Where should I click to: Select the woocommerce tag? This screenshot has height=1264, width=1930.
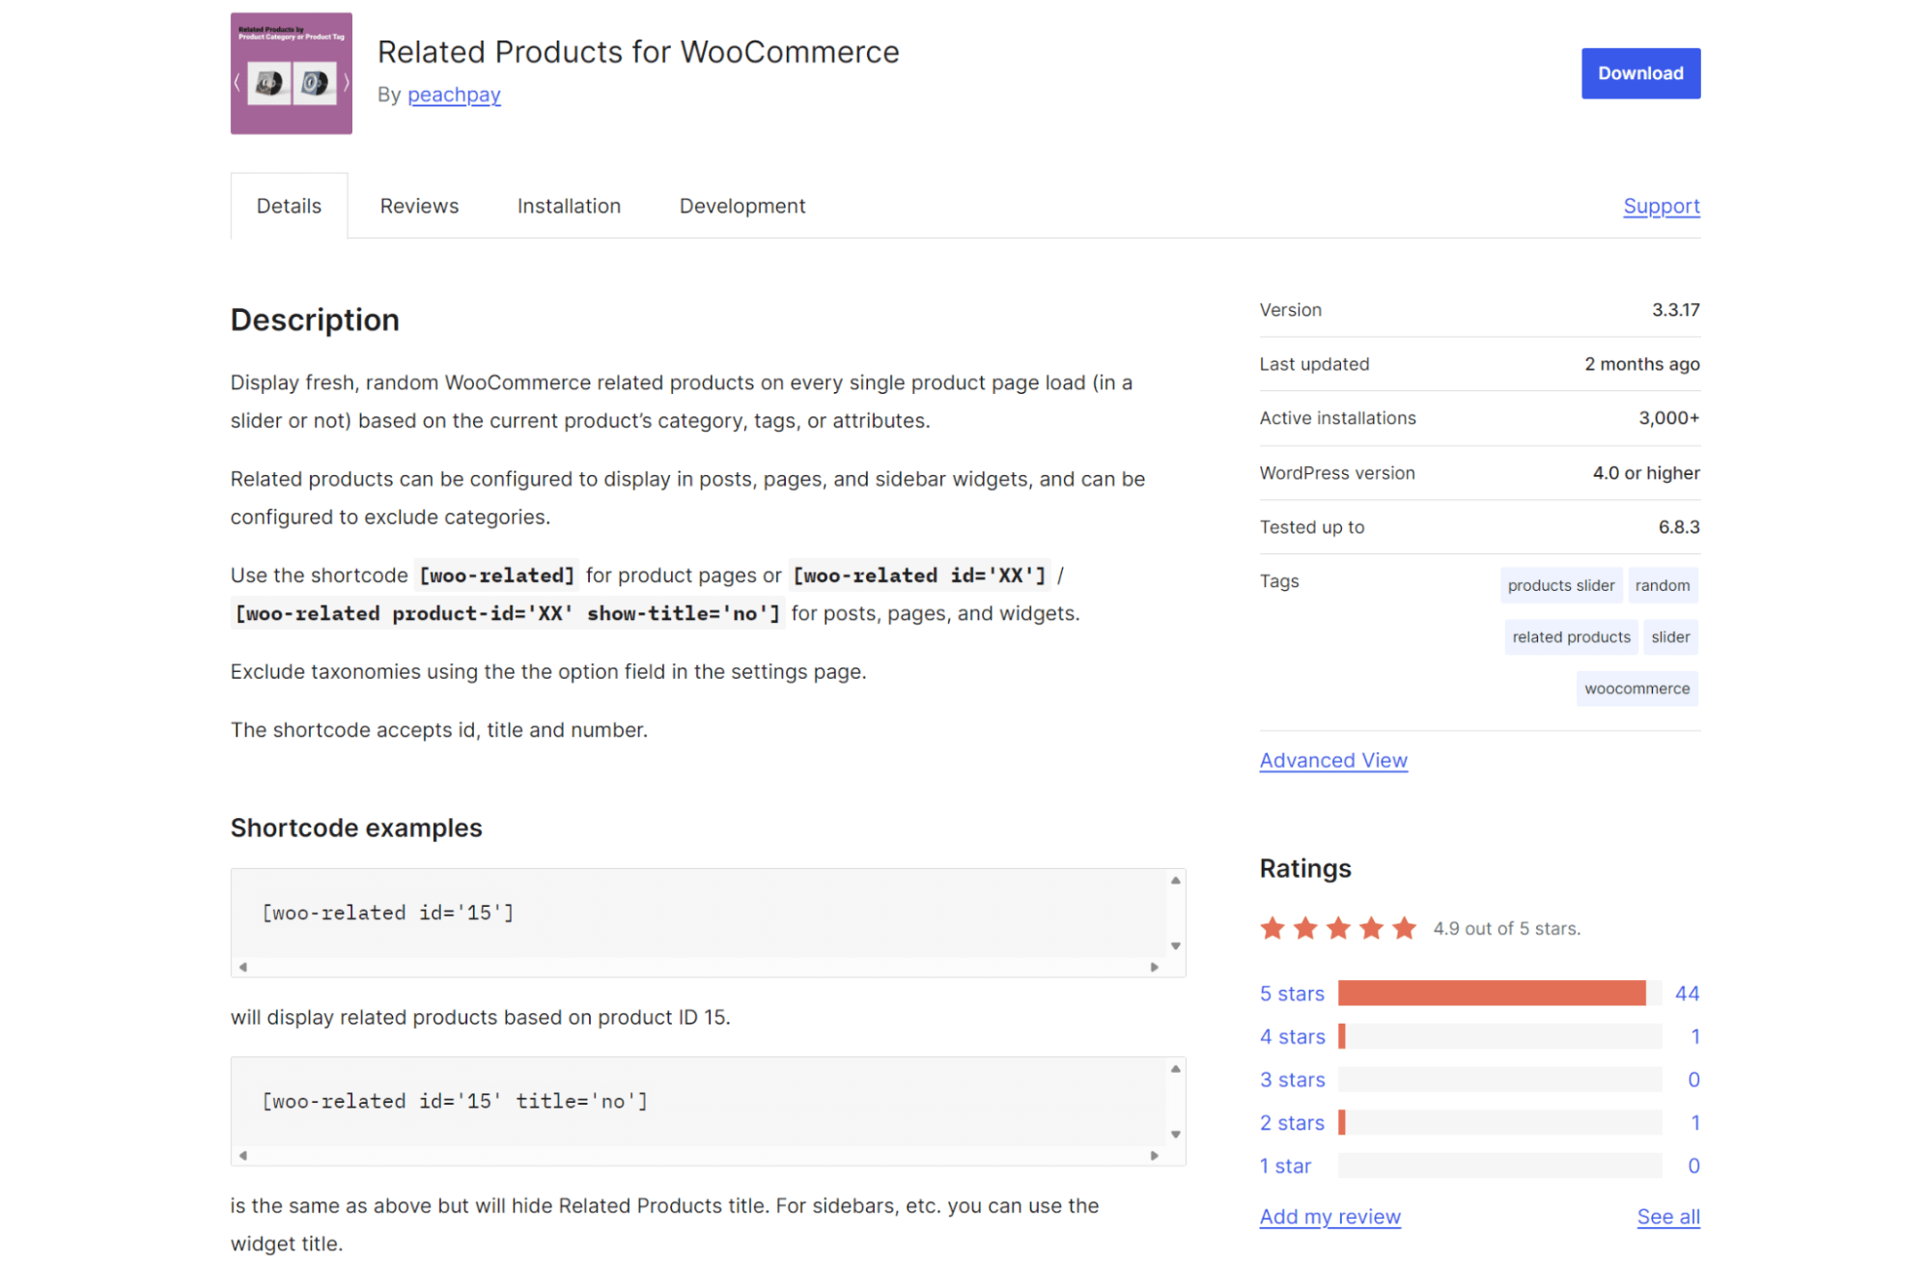[x=1636, y=688]
